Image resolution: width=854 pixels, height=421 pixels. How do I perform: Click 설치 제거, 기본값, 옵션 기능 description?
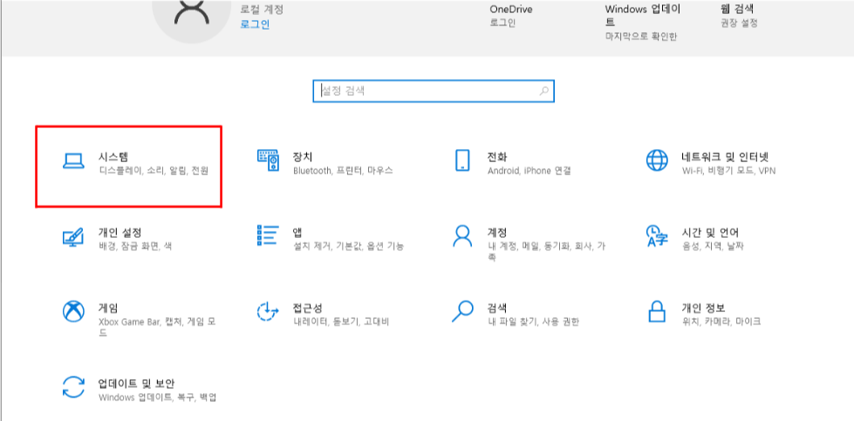[x=349, y=247]
